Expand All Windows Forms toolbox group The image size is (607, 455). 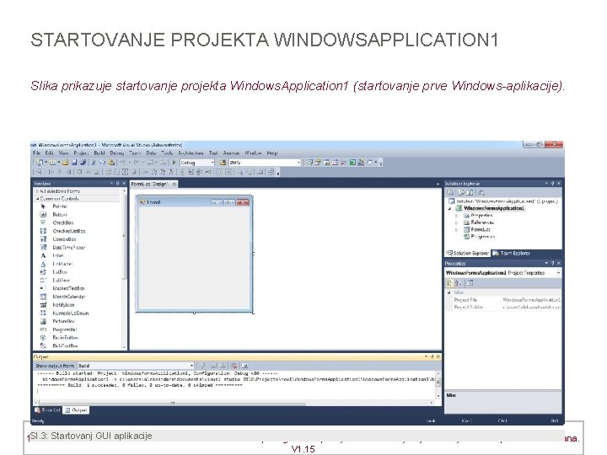(38, 191)
